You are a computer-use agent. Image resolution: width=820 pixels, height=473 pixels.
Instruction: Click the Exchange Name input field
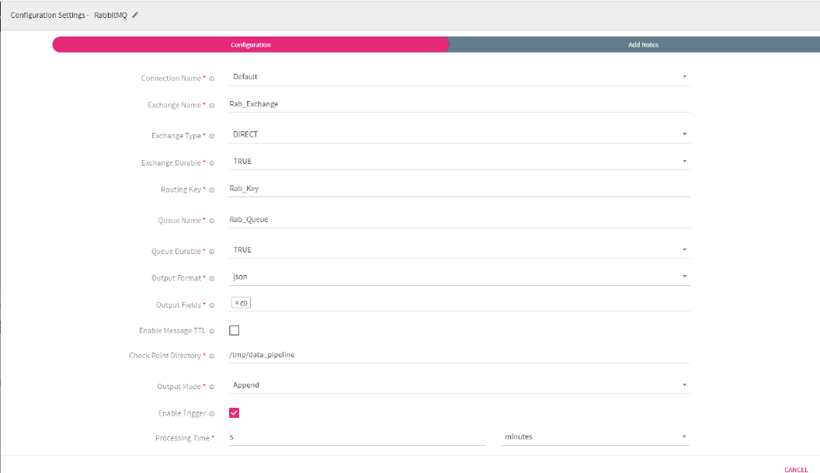[459, 104]
